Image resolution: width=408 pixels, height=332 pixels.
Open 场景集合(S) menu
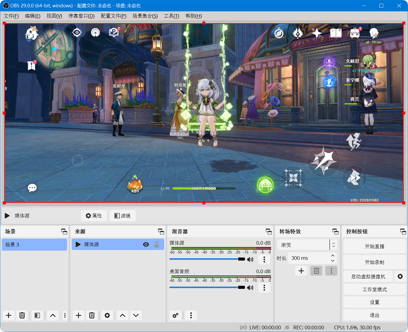[145, 16]
